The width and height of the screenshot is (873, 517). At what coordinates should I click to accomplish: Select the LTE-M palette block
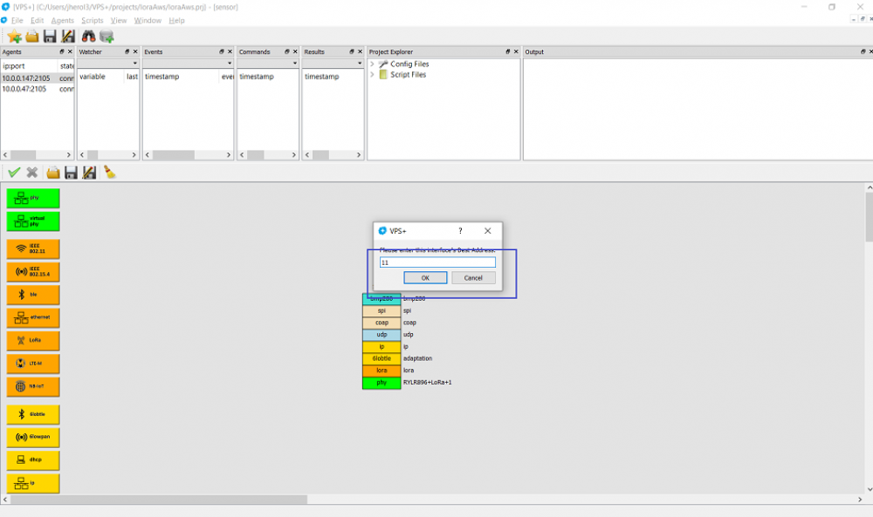(33, 364)
